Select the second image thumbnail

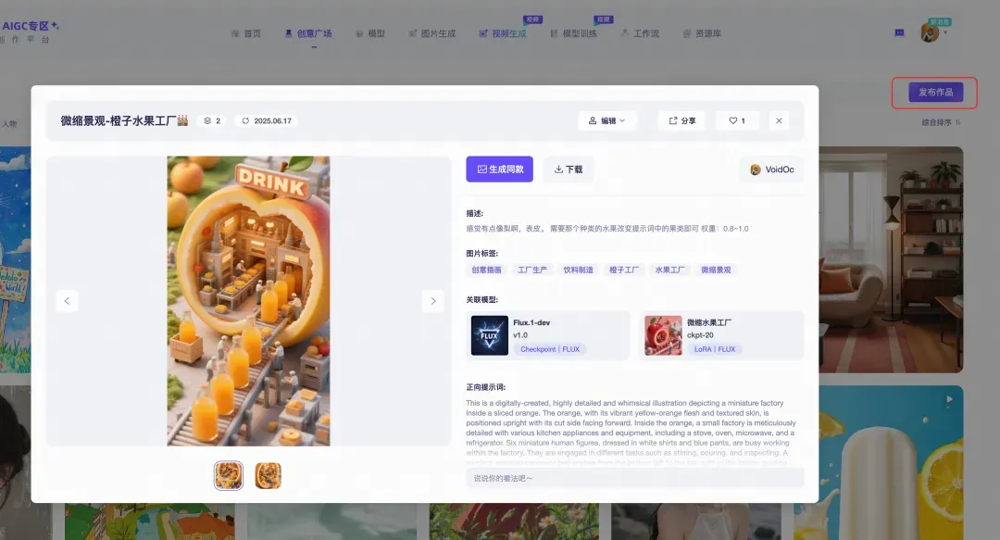click(x=268, y=475)
